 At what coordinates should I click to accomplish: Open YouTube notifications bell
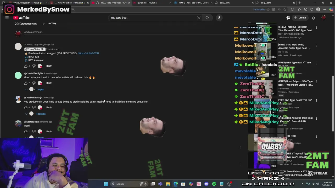pyautogui.click(x=313, y=18)
